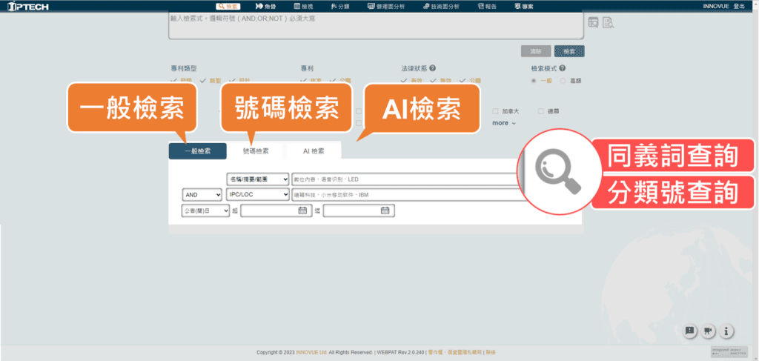Switch to the AI 檢索 tab
The height and width of the screenshot is (361, 759).
point(313,151)
